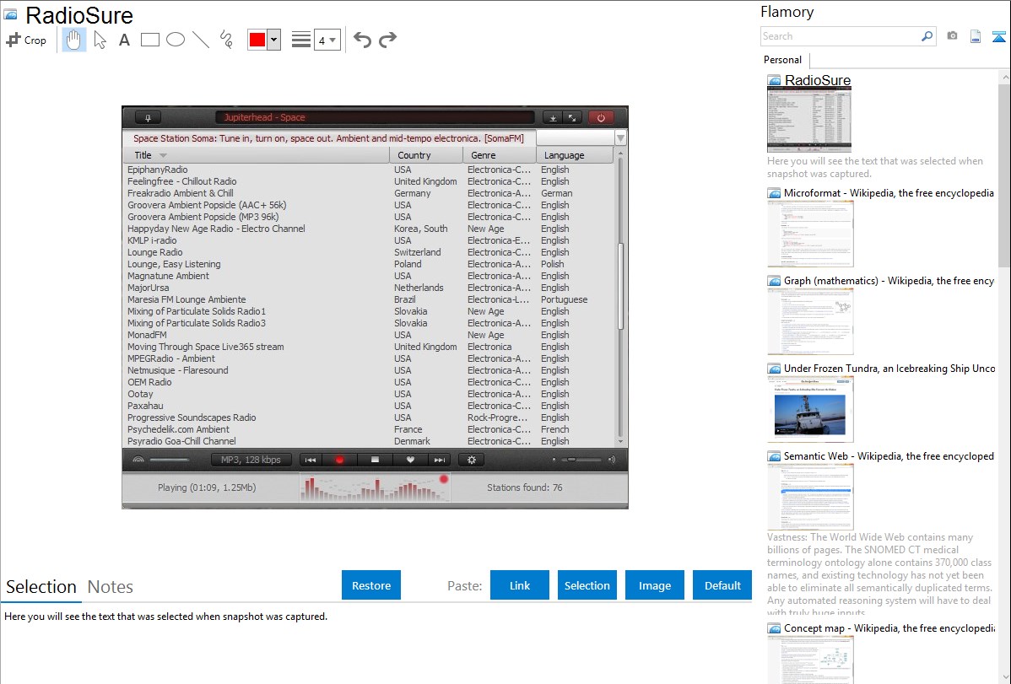Open the Notes tab
The height and width of the screenshot is (684, 1011).
point(111,587)
